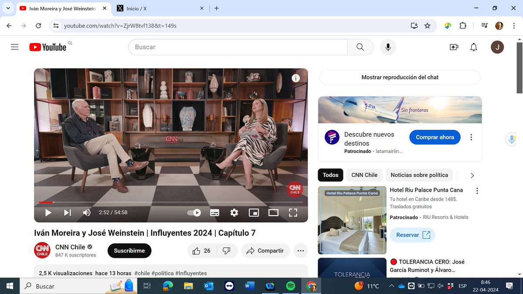This screenshot has height=294, width=523.
Task: Open the ESP language indicator in the tray
Action: click(462, 286)
